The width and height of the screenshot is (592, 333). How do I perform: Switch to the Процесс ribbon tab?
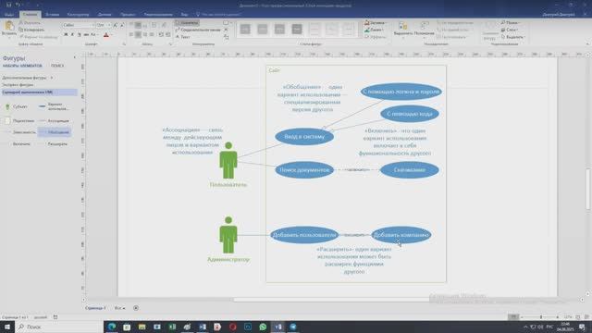[x=128, y=15]
